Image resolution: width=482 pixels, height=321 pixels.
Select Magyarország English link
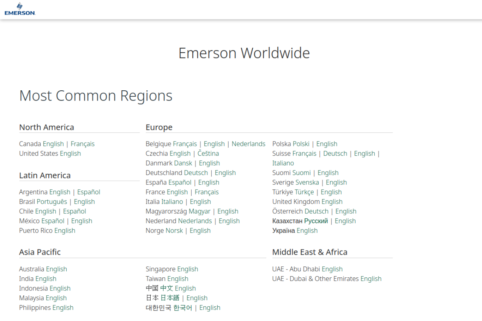228,211
